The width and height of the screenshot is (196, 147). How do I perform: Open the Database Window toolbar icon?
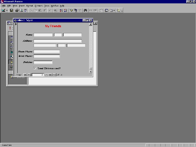click(x=106, y=10)
